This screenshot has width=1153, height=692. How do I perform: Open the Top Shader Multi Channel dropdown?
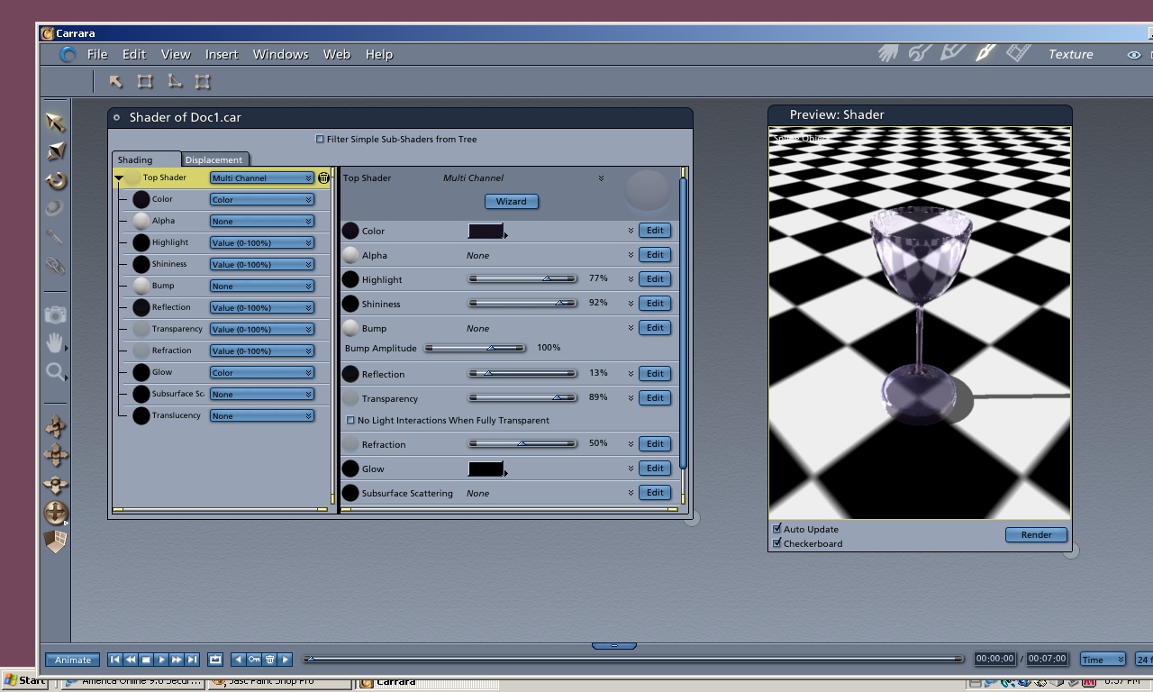click(x=261, y=178)
